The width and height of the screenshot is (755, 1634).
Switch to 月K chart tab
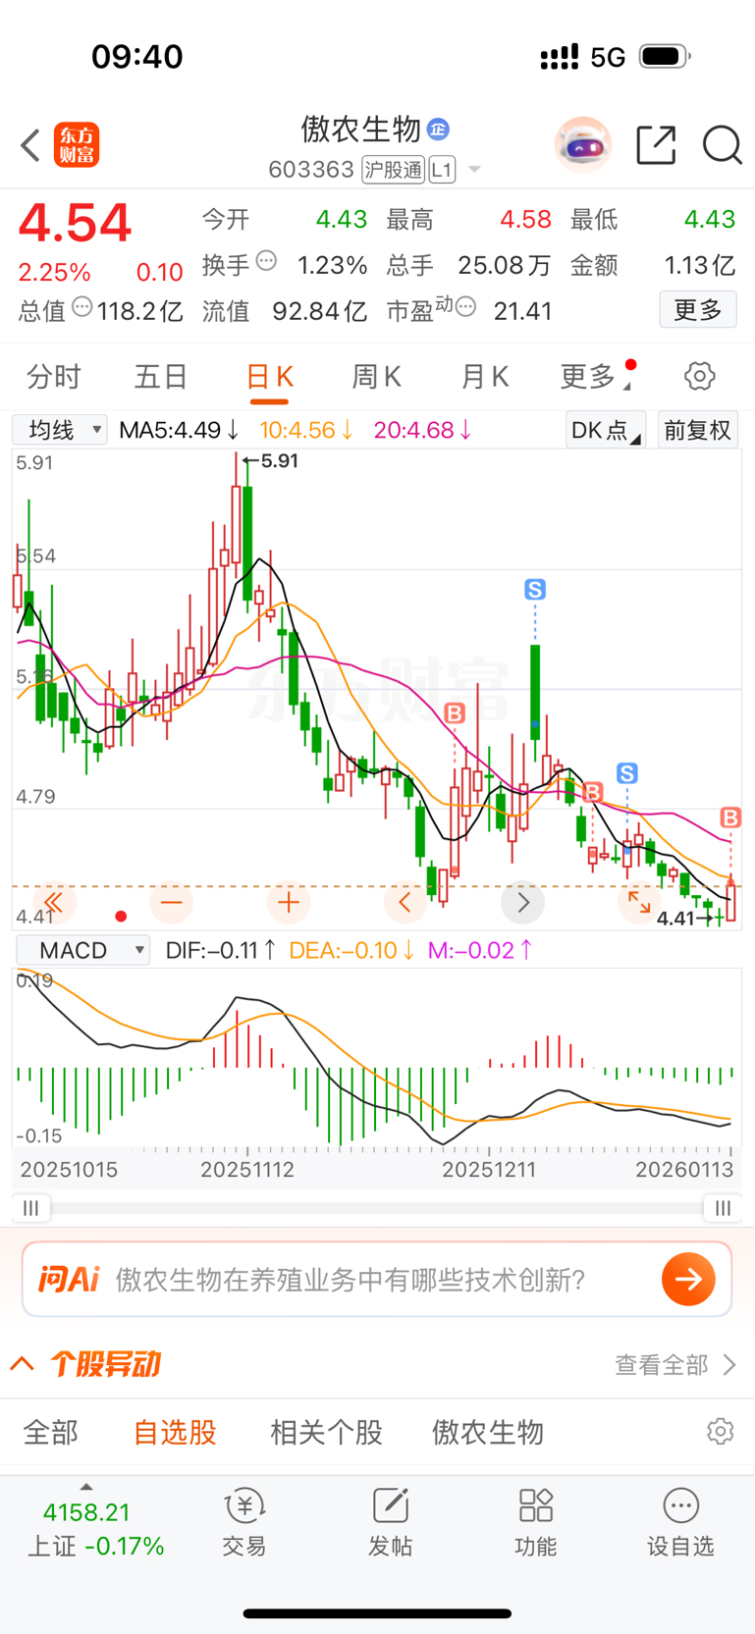coord(485,376)
